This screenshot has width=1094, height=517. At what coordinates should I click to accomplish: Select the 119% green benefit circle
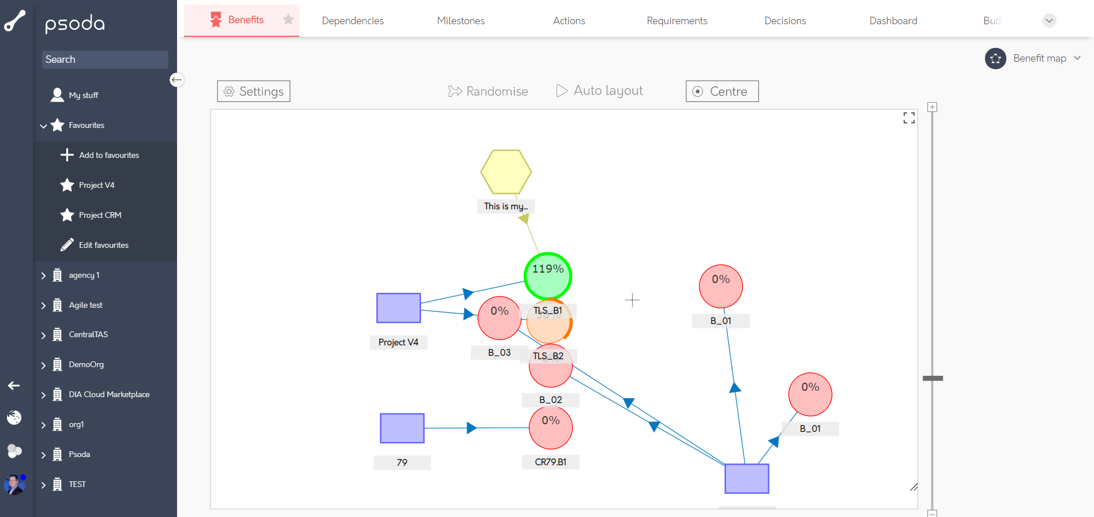[547, 276]
